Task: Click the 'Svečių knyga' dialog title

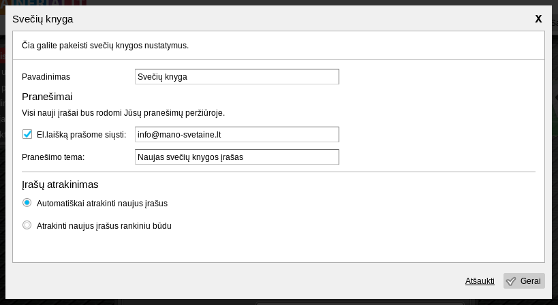Action: click(x=42, y=19)
